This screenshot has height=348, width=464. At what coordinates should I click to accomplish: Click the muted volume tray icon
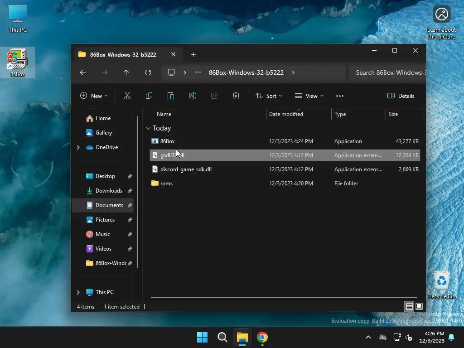(x=409, y=337)
